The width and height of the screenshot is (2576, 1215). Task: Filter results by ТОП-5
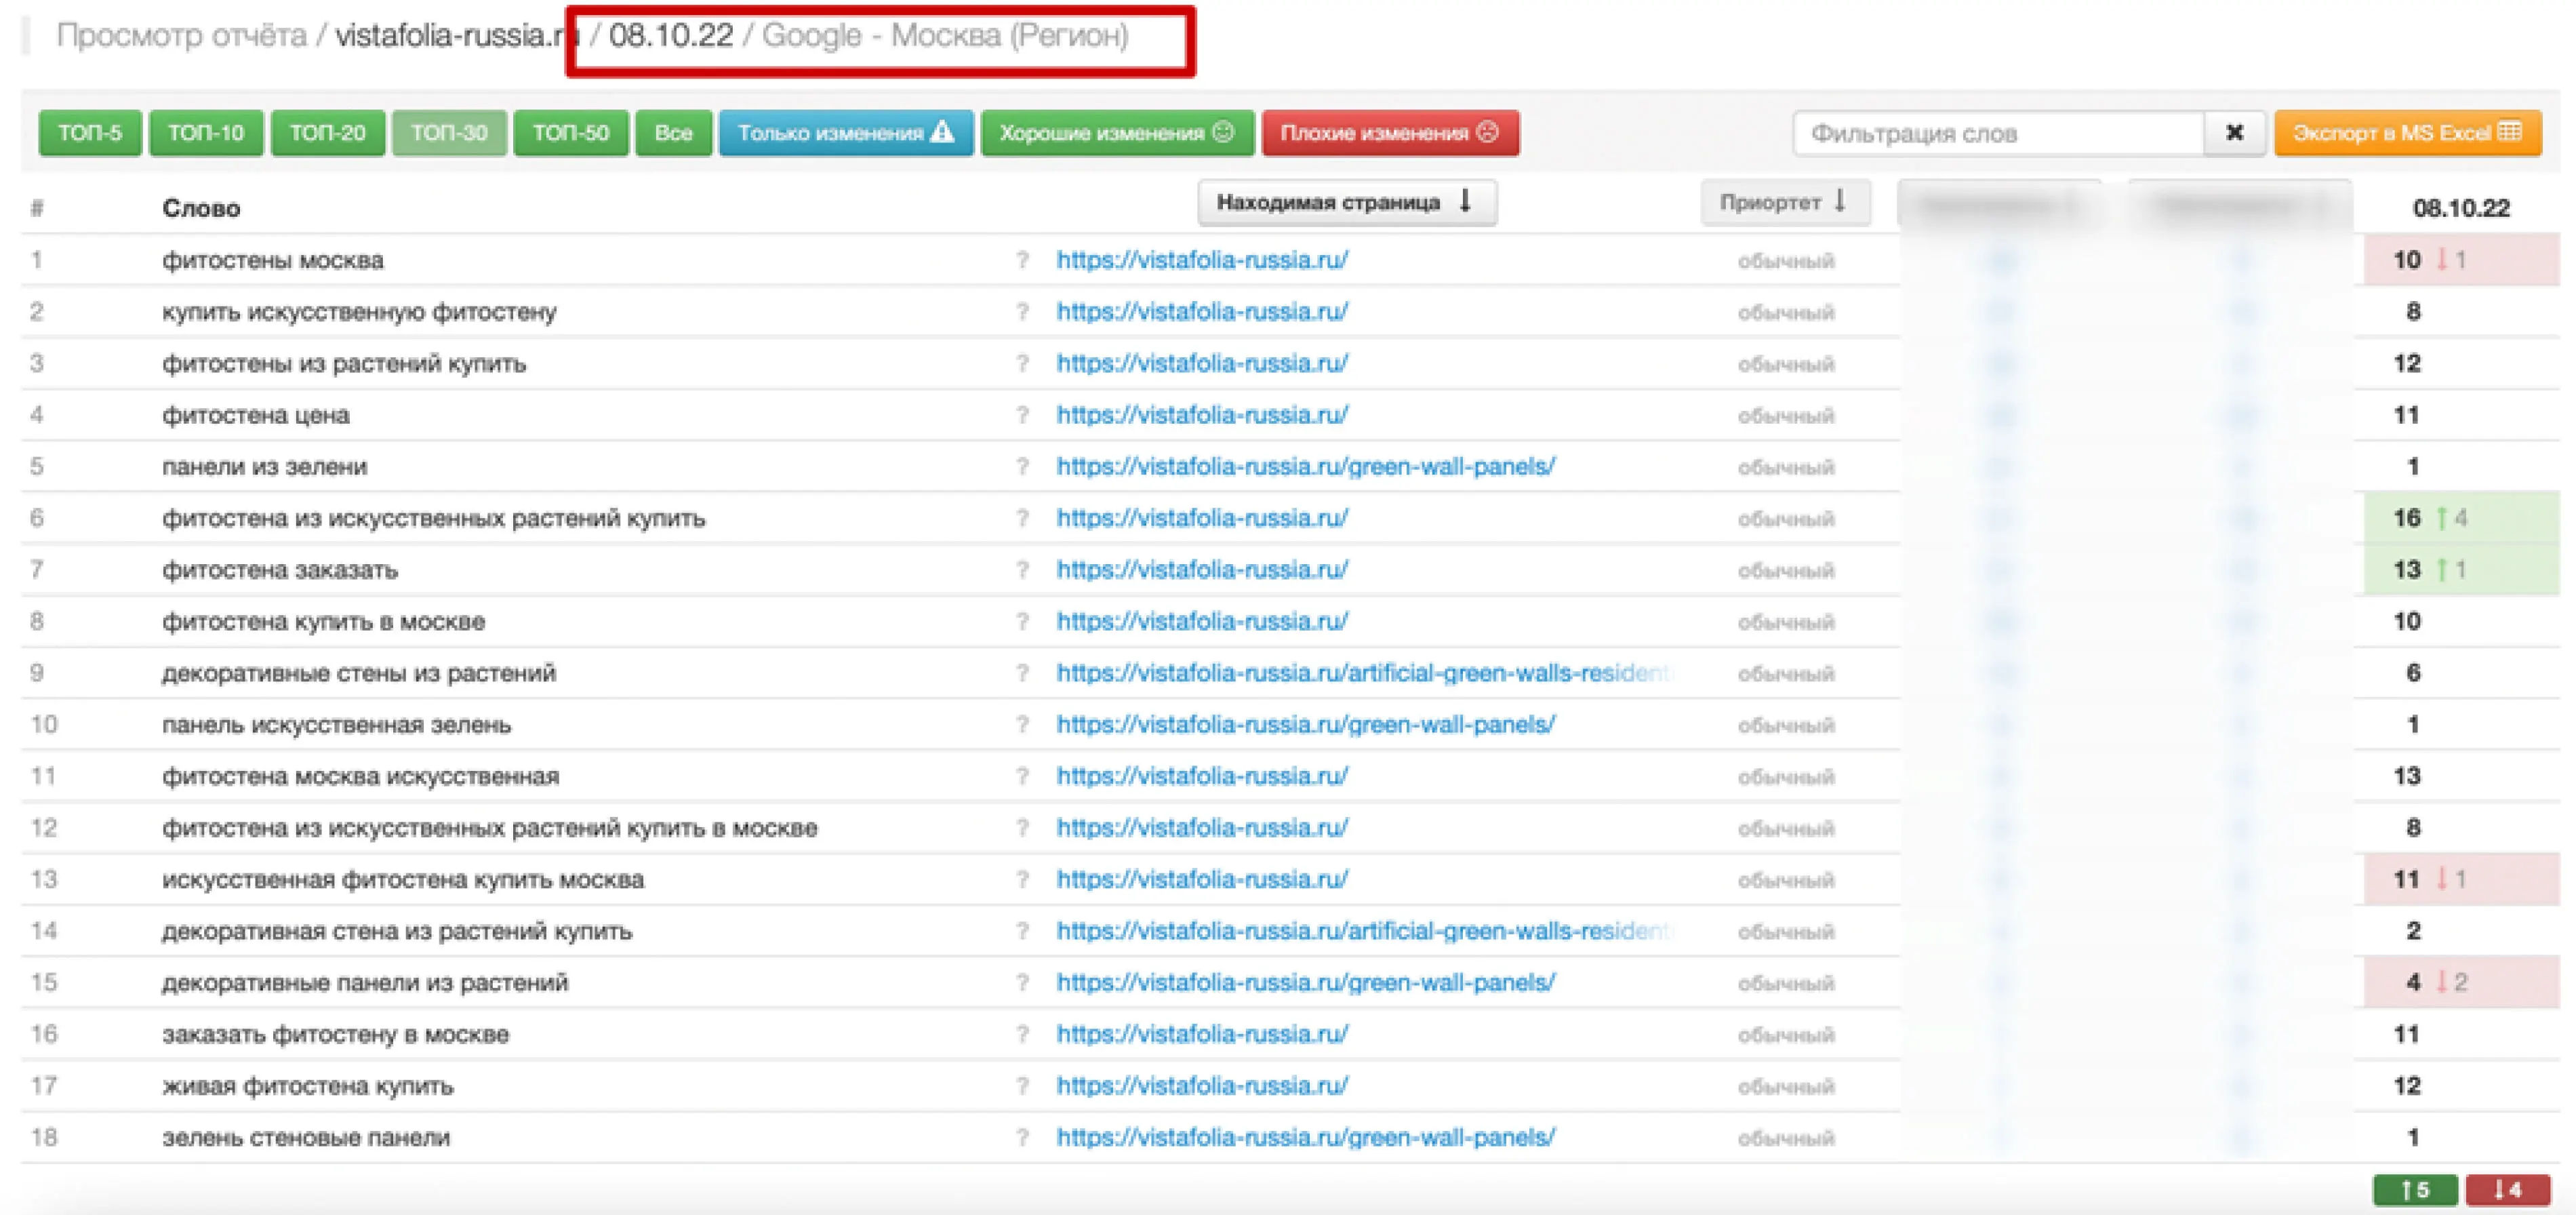[x=90, y=133]
